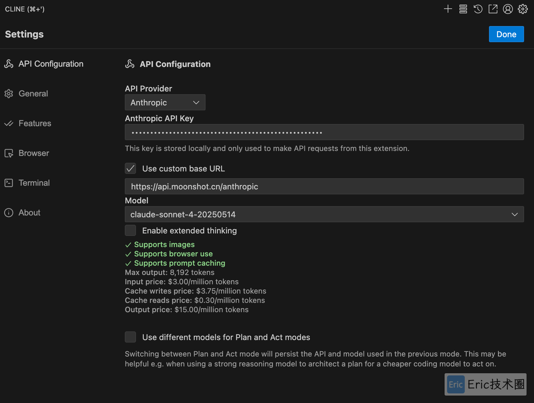Click 'Cache reads price: $0.30/million tokens' text
This screenshot has height=403, width=534.
click(x=195, y=300)
